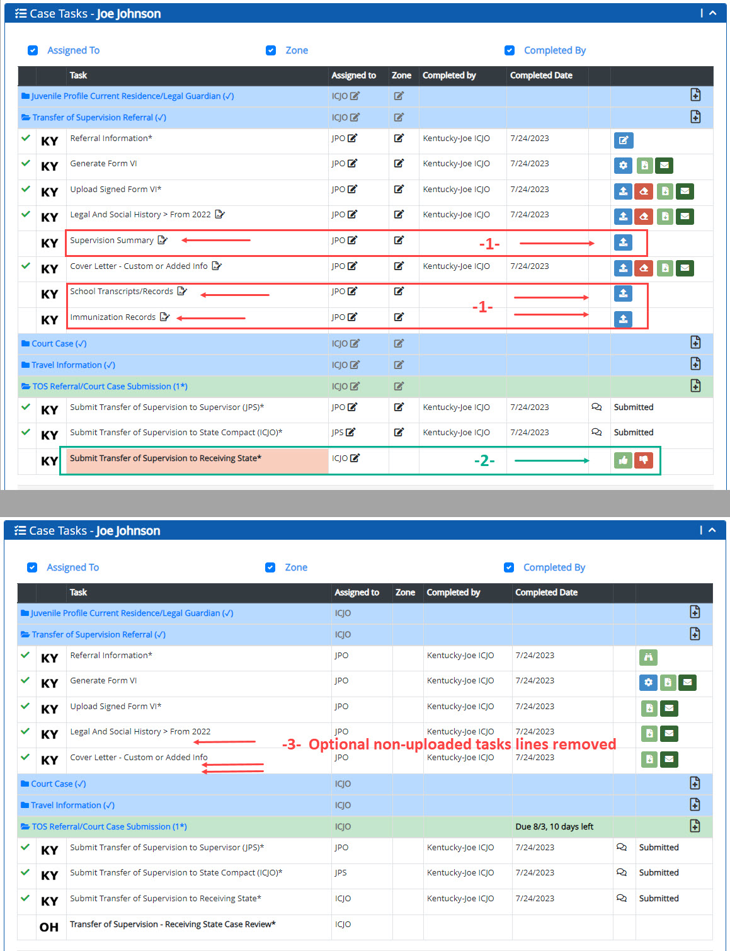Toggle Assigned To checkbox in lower panel
Screen dimensions: 730x951
(32, 567)
